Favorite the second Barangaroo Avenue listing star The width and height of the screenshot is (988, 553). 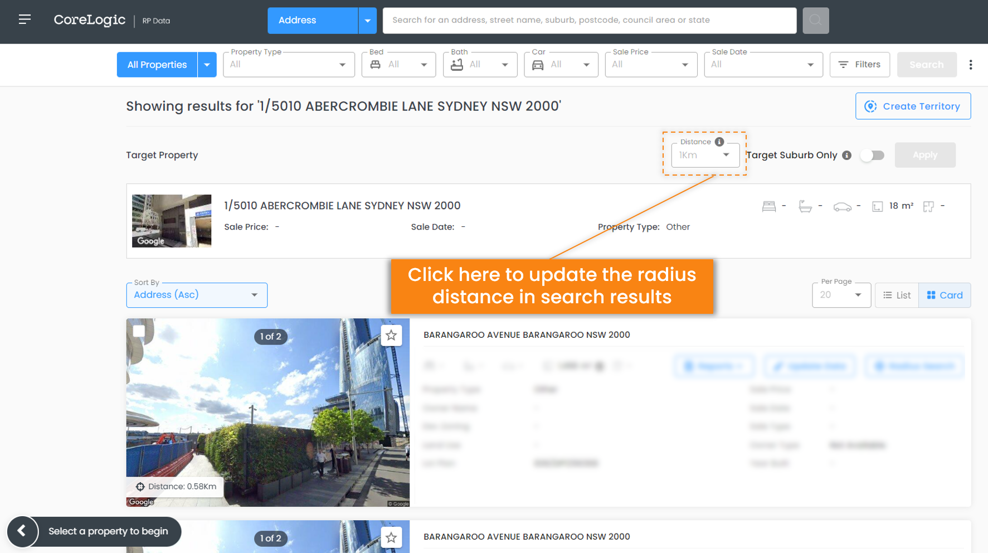391,537
